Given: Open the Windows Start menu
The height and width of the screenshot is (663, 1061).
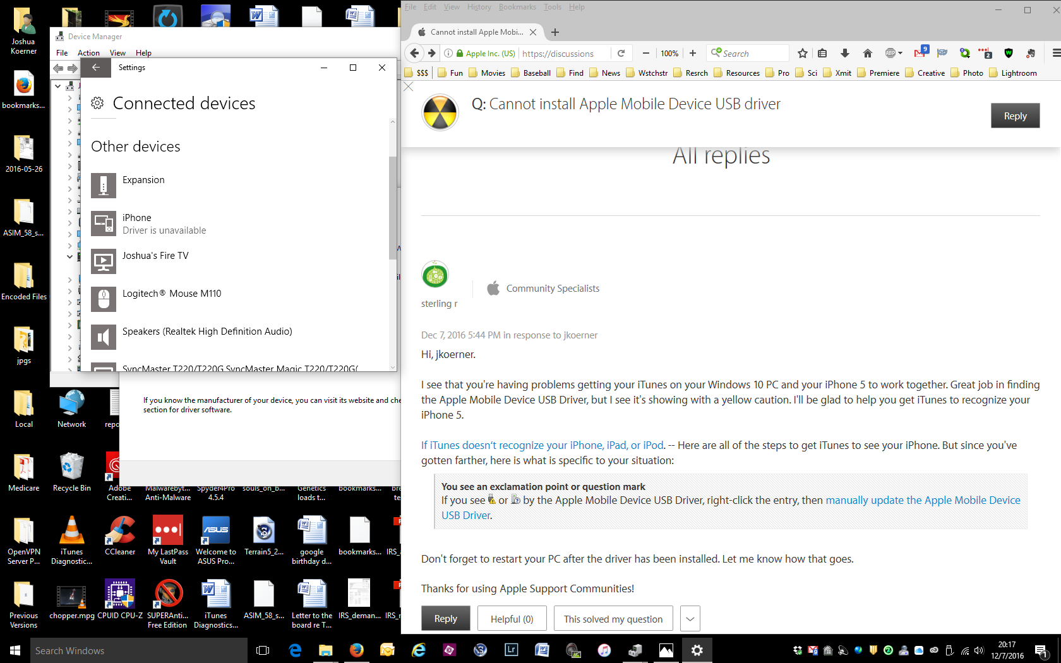Looking at the screenshot, I should click(15, 650).
